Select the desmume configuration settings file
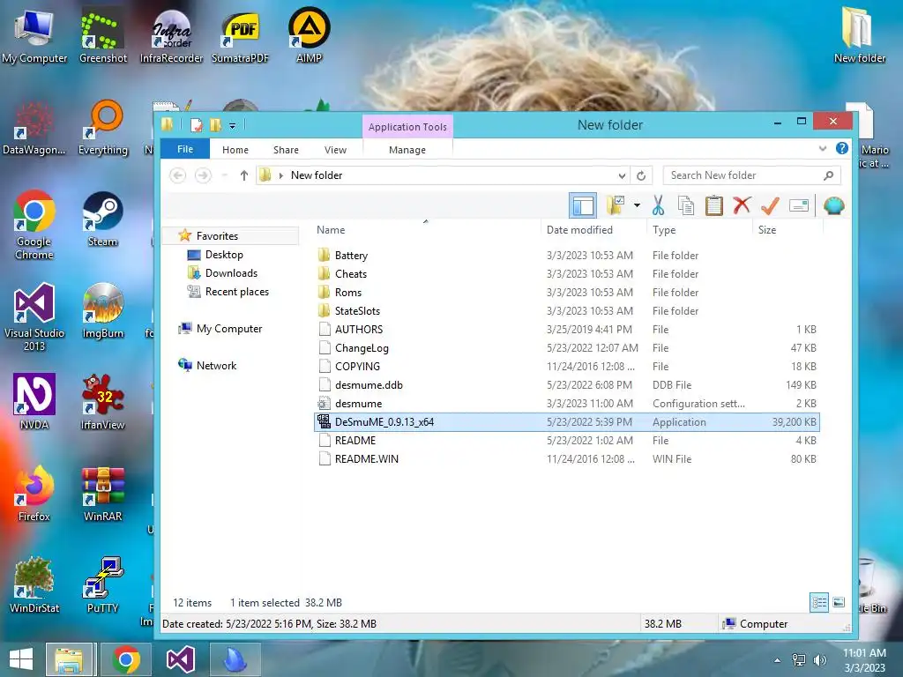The width and height of the screenshot is (903, 677). pyautogui.click(x=358, y=403)
